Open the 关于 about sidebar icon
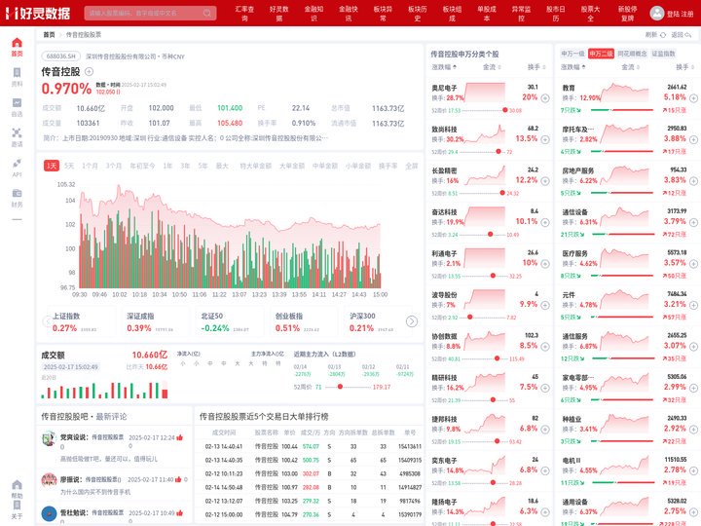 coord(17,509)
